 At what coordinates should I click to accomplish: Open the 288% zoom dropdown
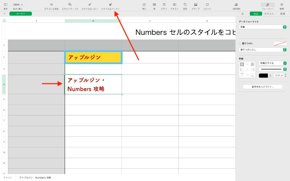coord(18,4)
